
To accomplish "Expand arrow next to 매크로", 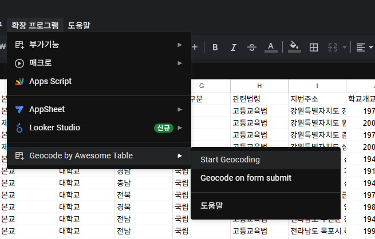I will [x=180, y=63].
